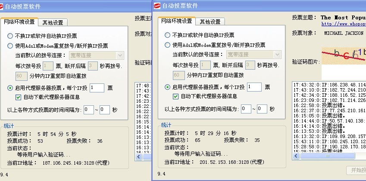Select 不换IP或软件自动换IP投票 radio in left window
366x181 pixels.
point(10,36)
